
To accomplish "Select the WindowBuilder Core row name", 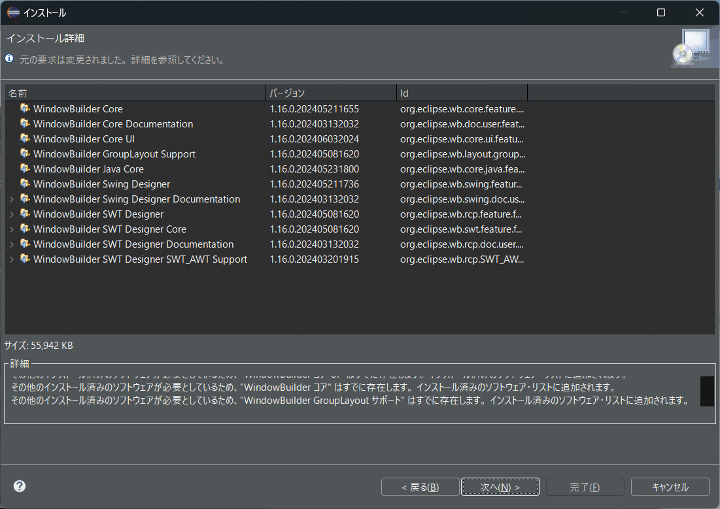I will click(78, 108).
